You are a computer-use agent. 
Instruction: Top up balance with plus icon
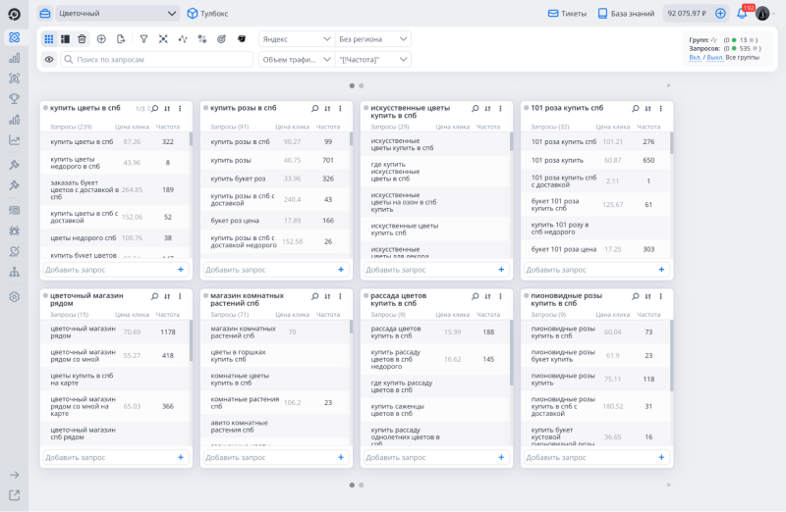point(720,14)
